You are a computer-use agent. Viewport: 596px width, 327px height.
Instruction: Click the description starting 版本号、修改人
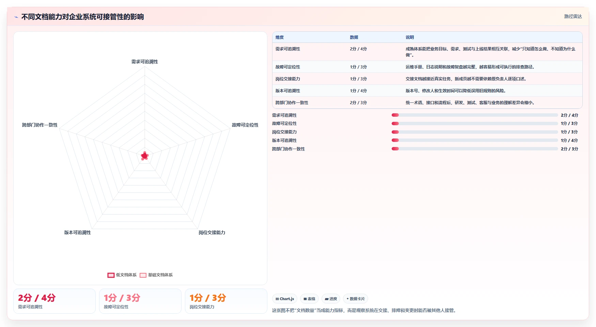coord(456,91)
